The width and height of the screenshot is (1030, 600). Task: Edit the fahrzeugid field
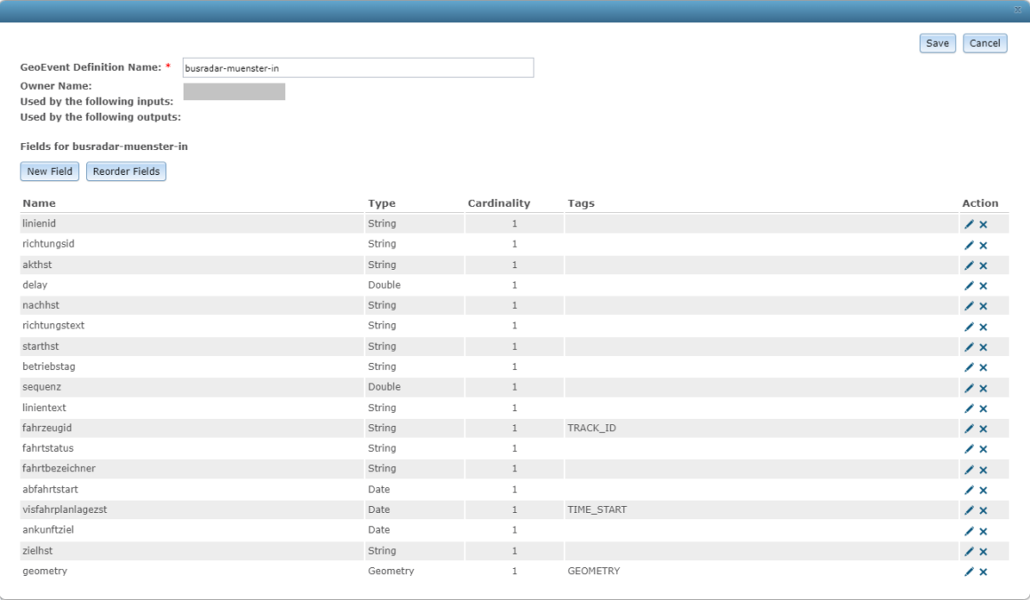click(969, 429)
